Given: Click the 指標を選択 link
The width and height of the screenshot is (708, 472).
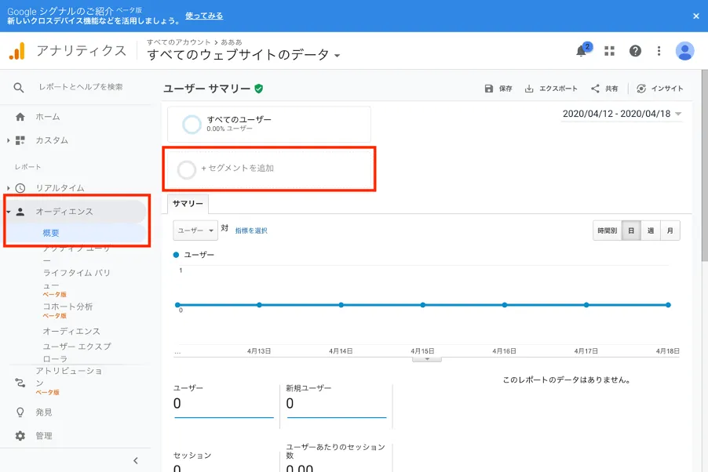Looking at the screenshot, I should point(251,231).
